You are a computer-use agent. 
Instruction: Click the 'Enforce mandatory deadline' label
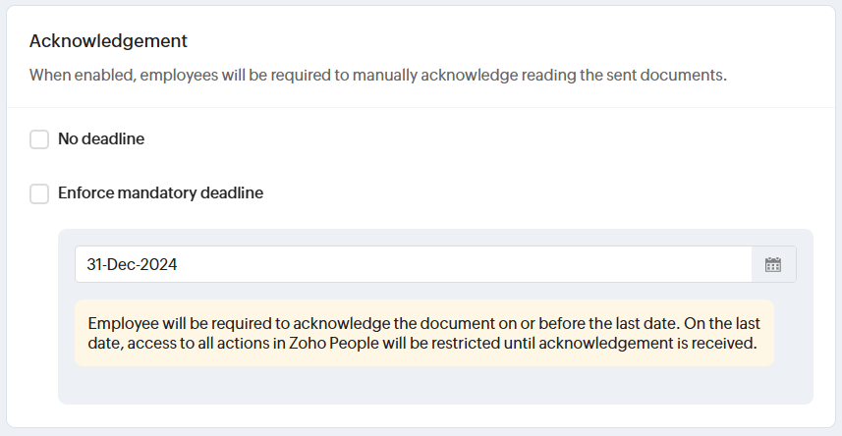click(160, 193)
